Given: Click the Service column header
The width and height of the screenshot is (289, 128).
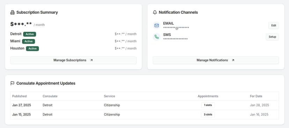Looking at the screenshot, I should click(109, 96).
